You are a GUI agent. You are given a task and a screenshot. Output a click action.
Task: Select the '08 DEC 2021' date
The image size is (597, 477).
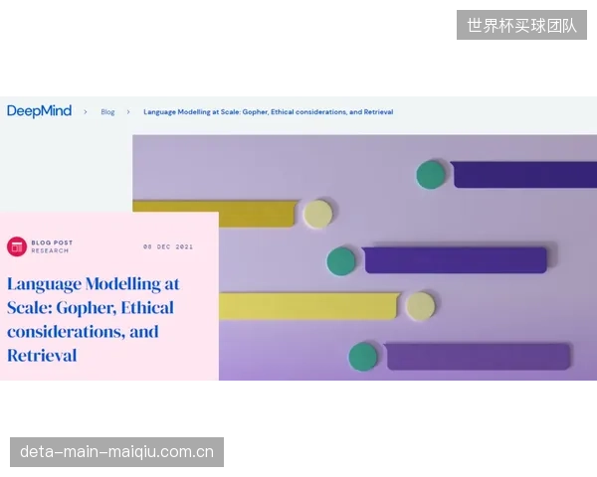168,246
